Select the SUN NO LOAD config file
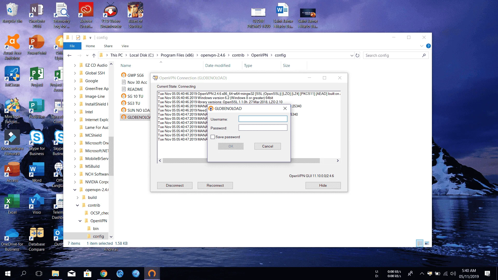 pos(135,110)
